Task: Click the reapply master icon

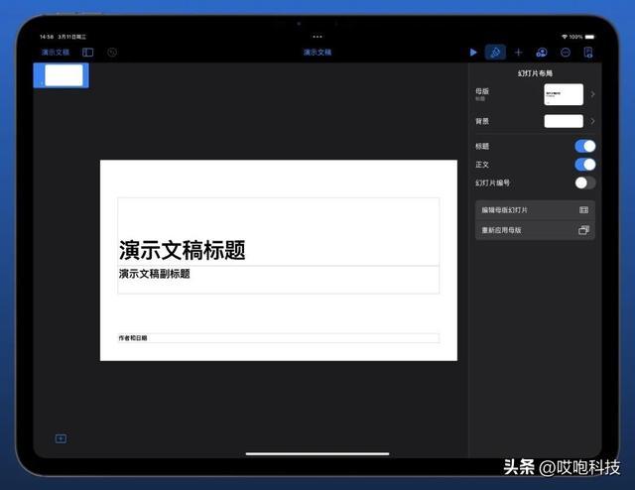Action: point(583,230)
